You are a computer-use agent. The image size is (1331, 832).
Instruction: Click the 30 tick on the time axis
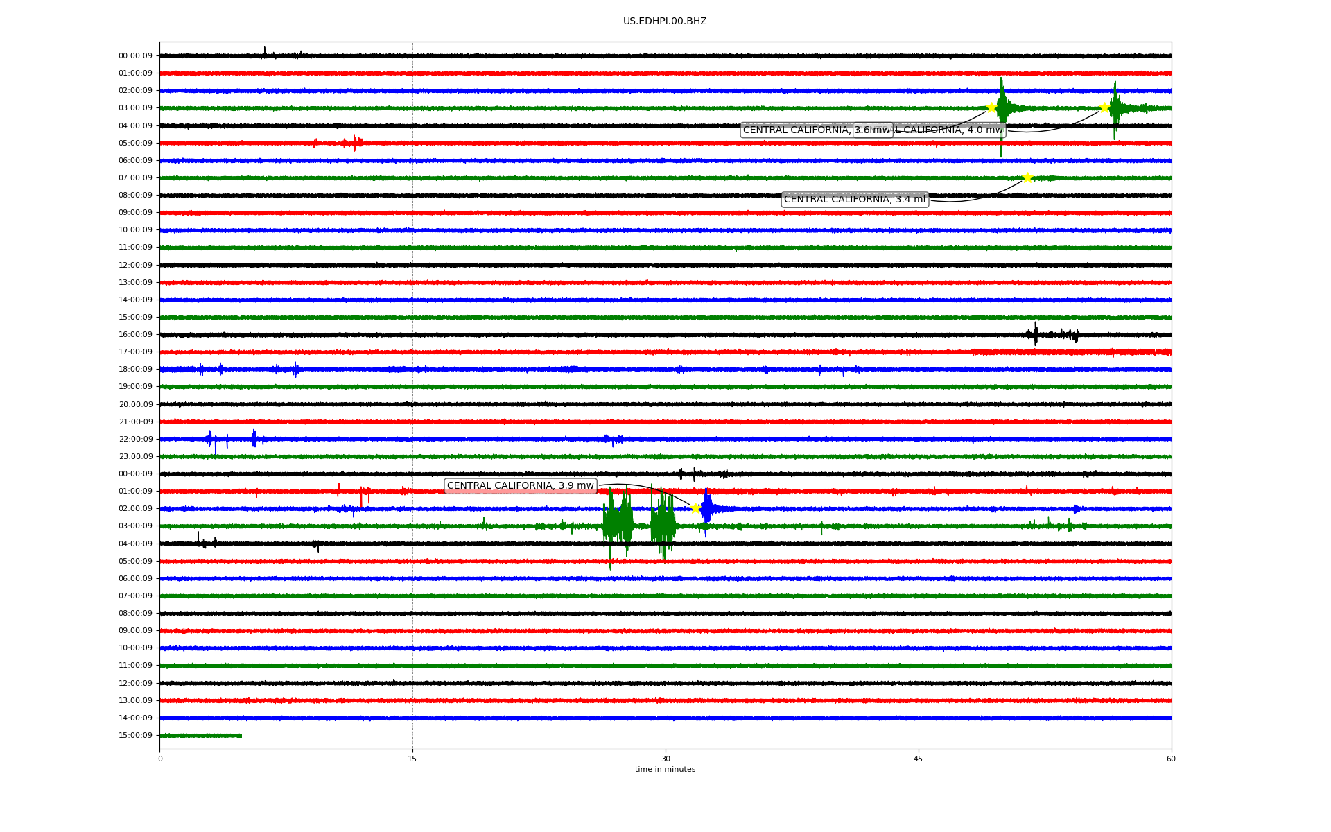pyautogui.click(x=665, y=759)
